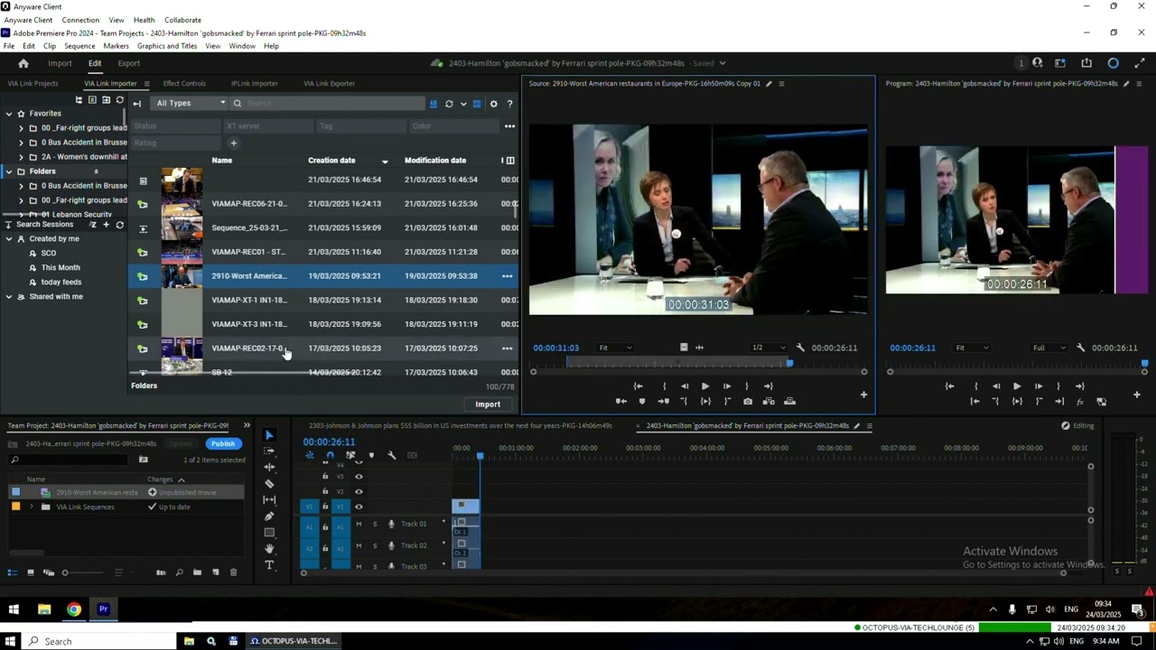Toggle visibility of video track V3
Screen dimensions: 1156x650
click(359, 477)
